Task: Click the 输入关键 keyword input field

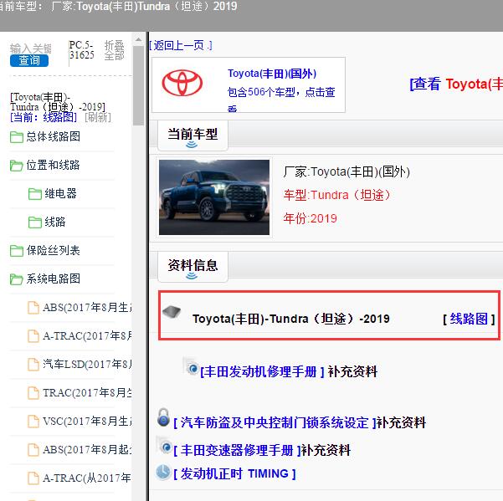Action: pos(31,49)
